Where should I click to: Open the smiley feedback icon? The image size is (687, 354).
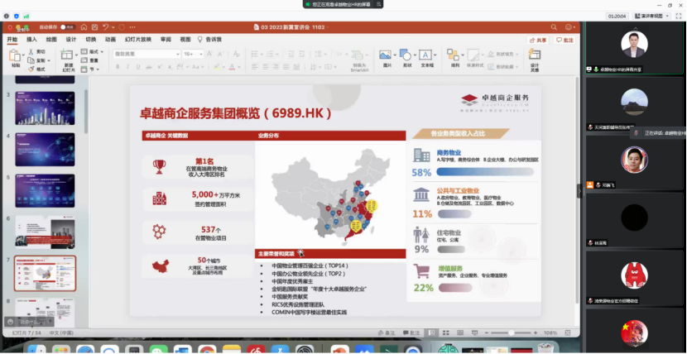(569, 27)
